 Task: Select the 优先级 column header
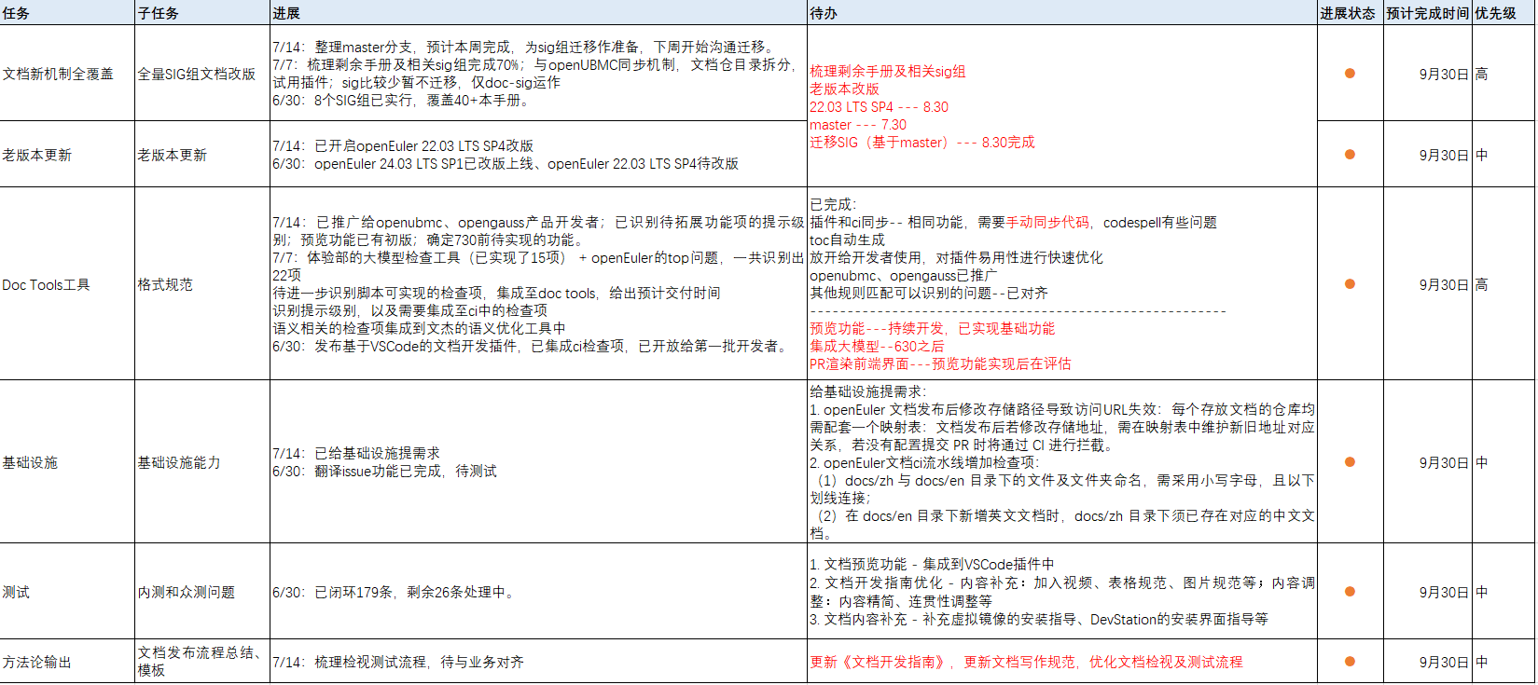[x=1495, y=13]
